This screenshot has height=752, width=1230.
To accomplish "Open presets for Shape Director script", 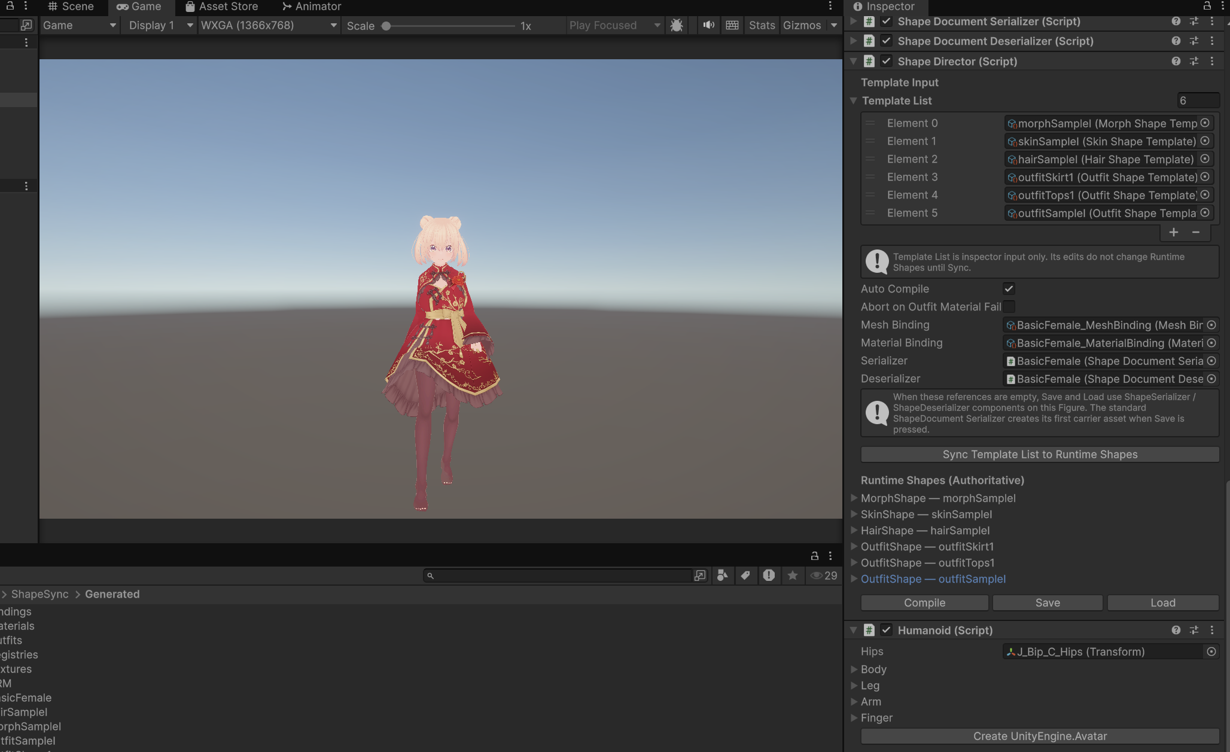I will pos(1194,61).
